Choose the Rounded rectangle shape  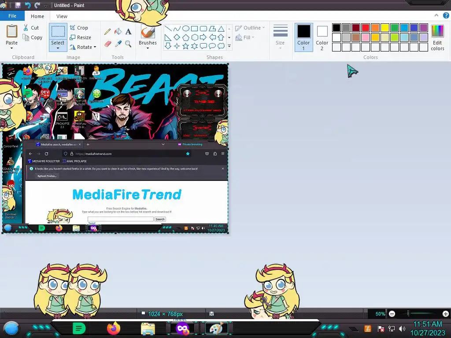click(x=203, y=29)
